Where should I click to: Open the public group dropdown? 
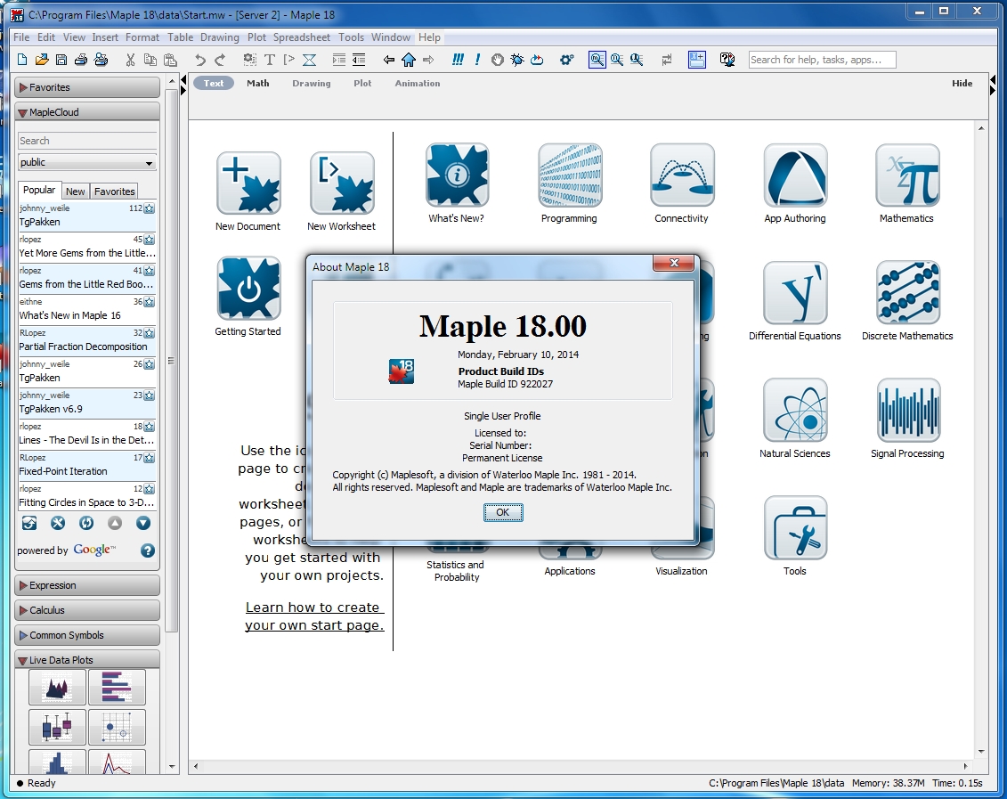click(x=87, y=162)
